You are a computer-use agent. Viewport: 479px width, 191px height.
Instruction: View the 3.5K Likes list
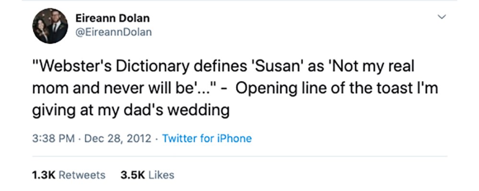(x=147, y=175)
